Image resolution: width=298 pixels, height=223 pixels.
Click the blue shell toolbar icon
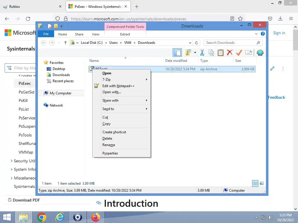260,53
